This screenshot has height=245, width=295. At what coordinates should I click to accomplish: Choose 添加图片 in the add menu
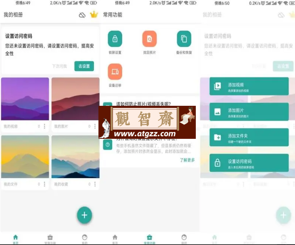point(249,112)
